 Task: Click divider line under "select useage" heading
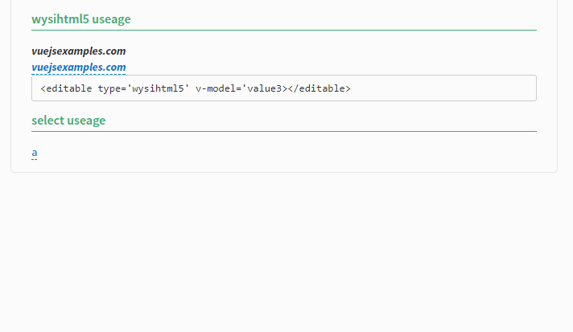283,131
